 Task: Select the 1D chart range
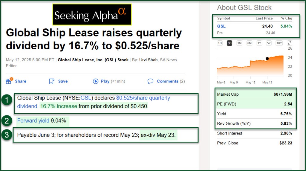(x=220, y=43)
